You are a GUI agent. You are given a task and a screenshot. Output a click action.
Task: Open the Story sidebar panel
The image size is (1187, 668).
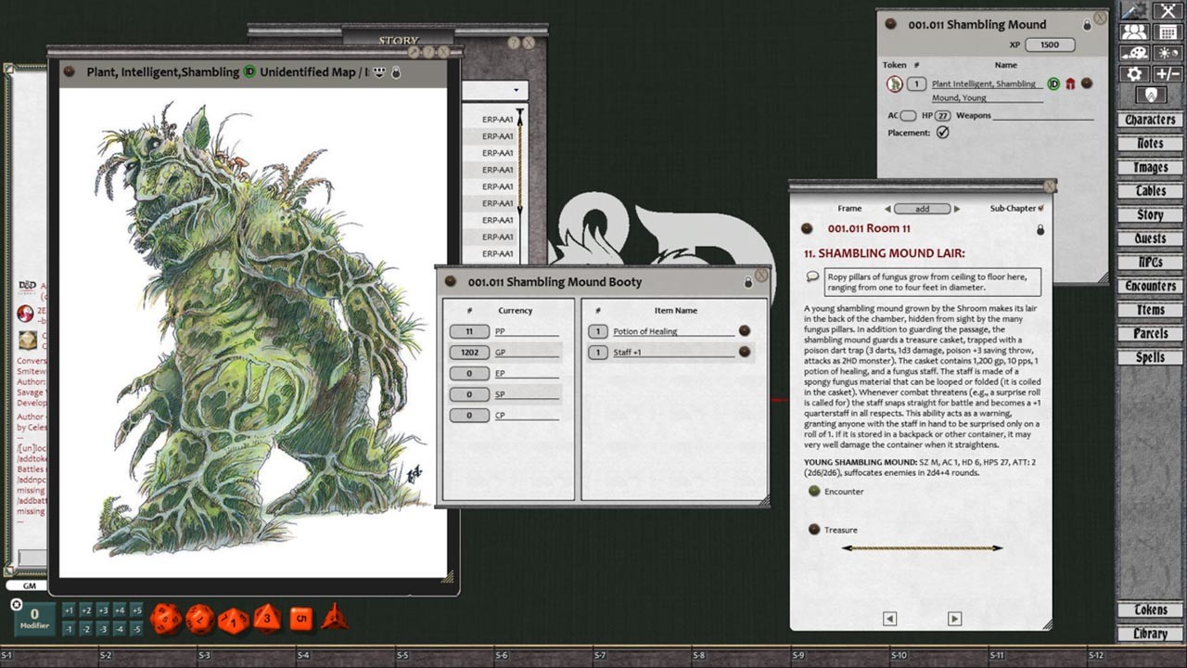1149,214
